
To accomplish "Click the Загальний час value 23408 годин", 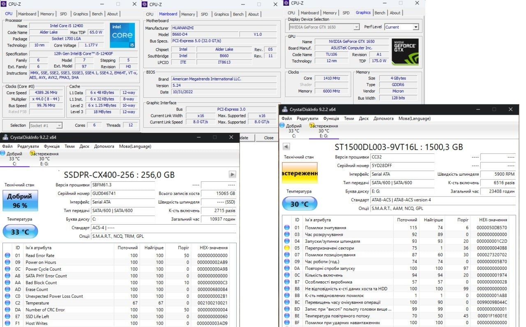I will 498,191.
